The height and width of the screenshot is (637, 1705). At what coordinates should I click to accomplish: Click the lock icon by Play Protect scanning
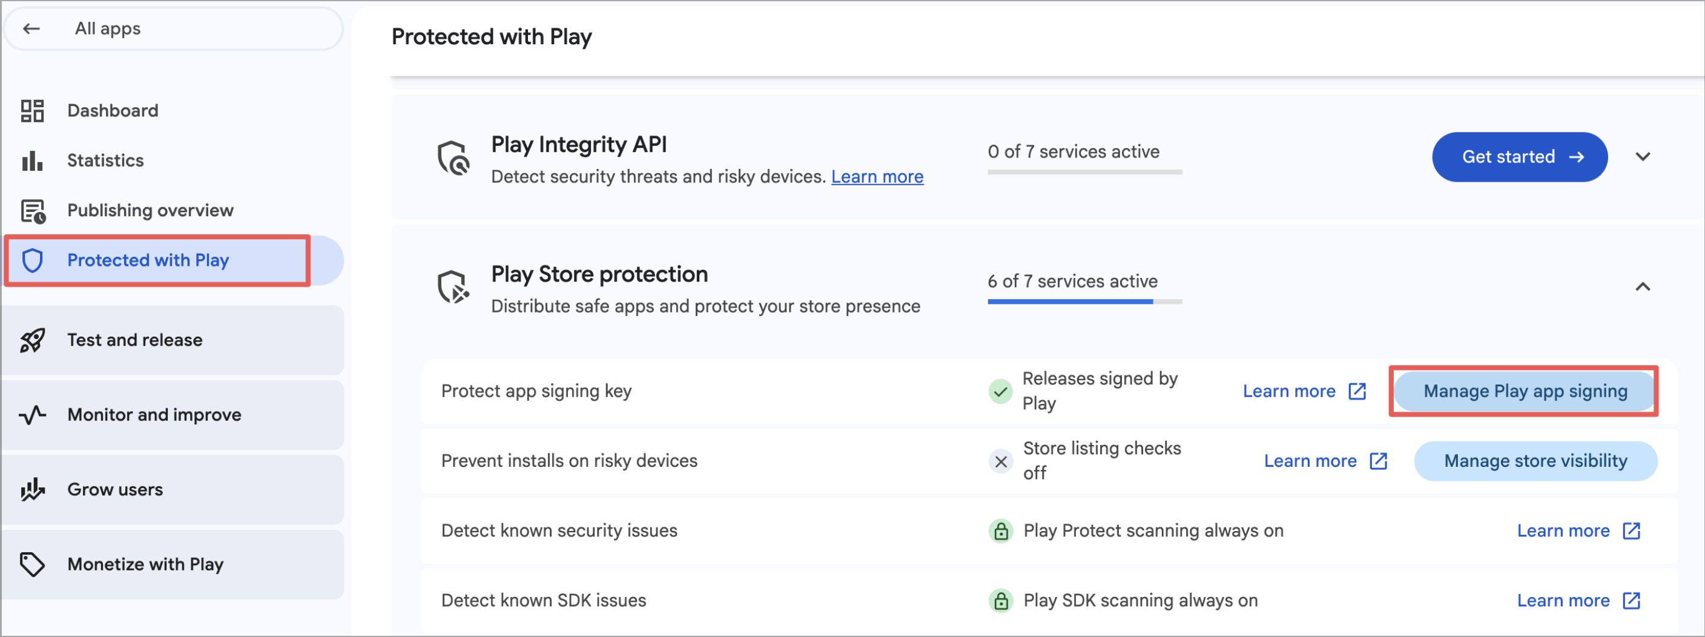(1001, 531)
